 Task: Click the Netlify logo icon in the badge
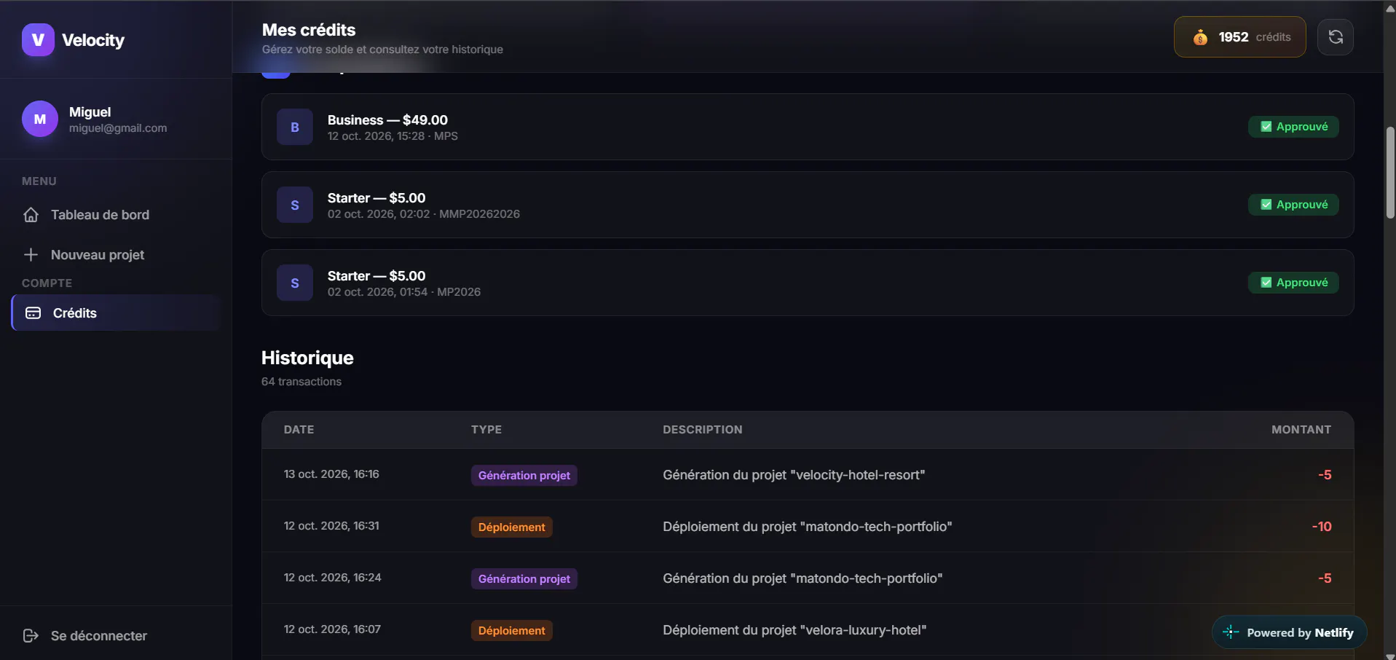[x=1231, y=632]
